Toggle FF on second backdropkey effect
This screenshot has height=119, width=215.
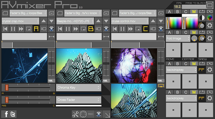point(202,98)
